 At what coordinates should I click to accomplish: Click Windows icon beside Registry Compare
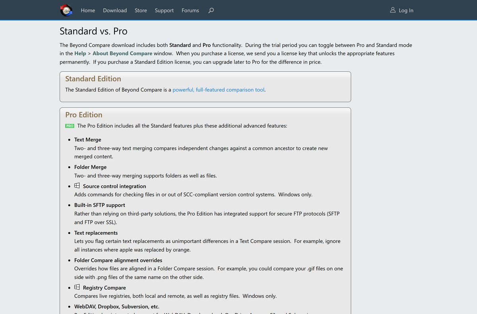tap(77, 287)
